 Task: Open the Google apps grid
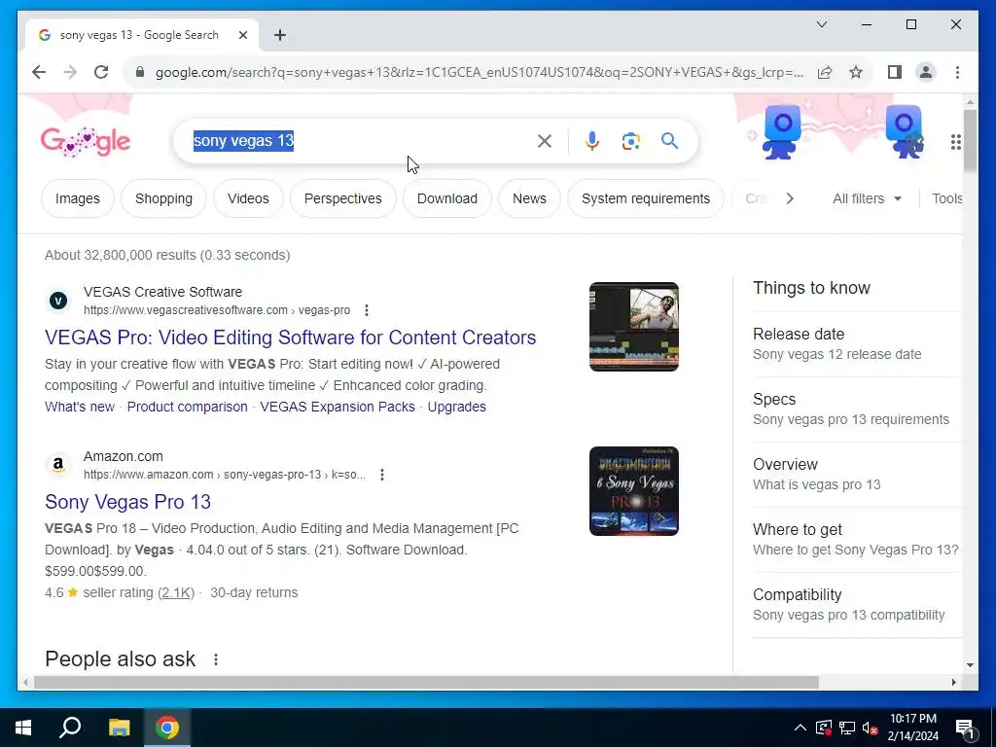tap(955, 142)
